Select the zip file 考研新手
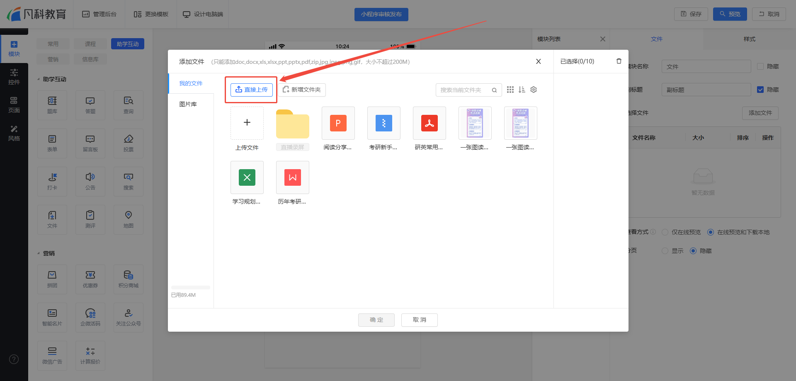Viewport: 796px width, 381px height. [x=383, y=123]
